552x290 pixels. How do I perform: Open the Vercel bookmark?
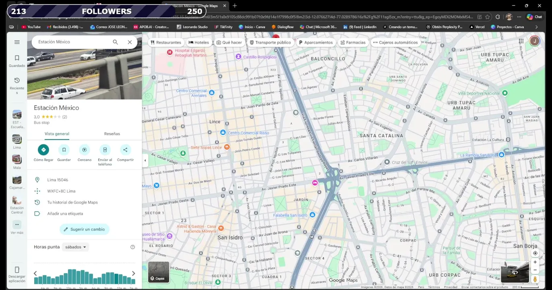coord(477,27)
